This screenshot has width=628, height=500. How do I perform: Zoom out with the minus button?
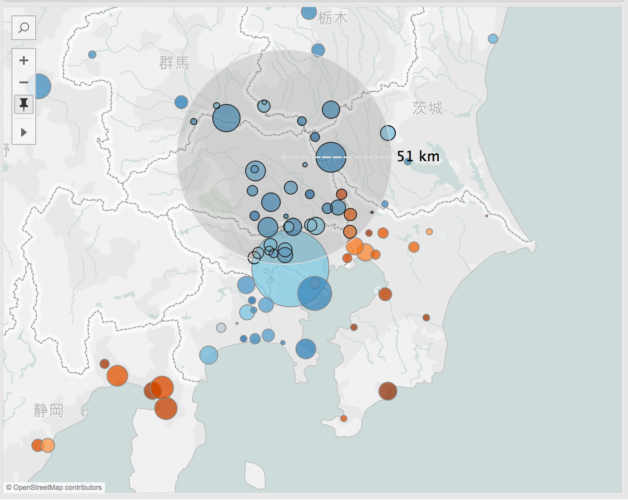click(x=24, y=82)
